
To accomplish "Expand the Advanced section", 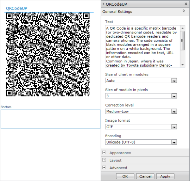I will coord(104,168).
